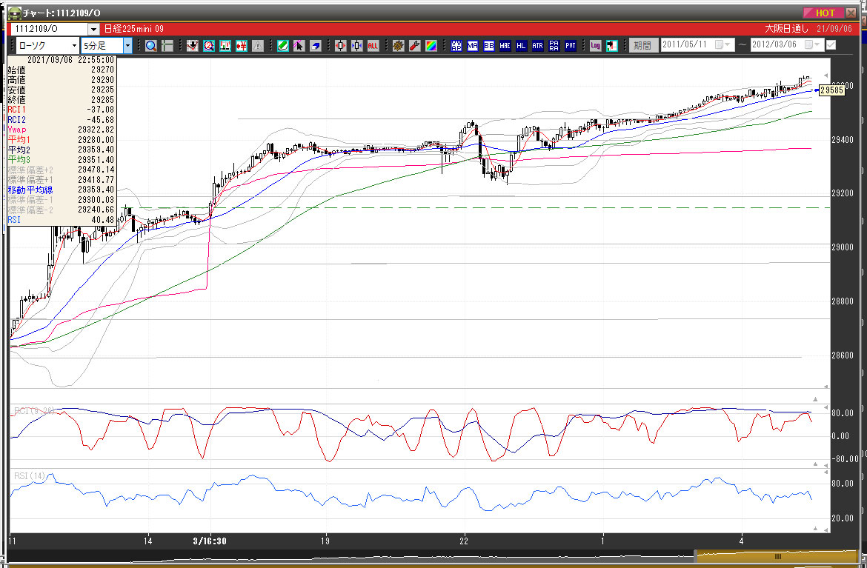Toggle the crosshair cursor tool
The height and width of the screenshot is (568, 867).
(x=167, y=46)
